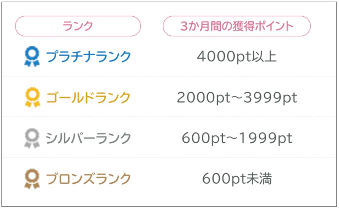Viewport: 339px width, 209px height.
Task: Click the bronze rank ribbon icon
Action: (x=32, y=179)
